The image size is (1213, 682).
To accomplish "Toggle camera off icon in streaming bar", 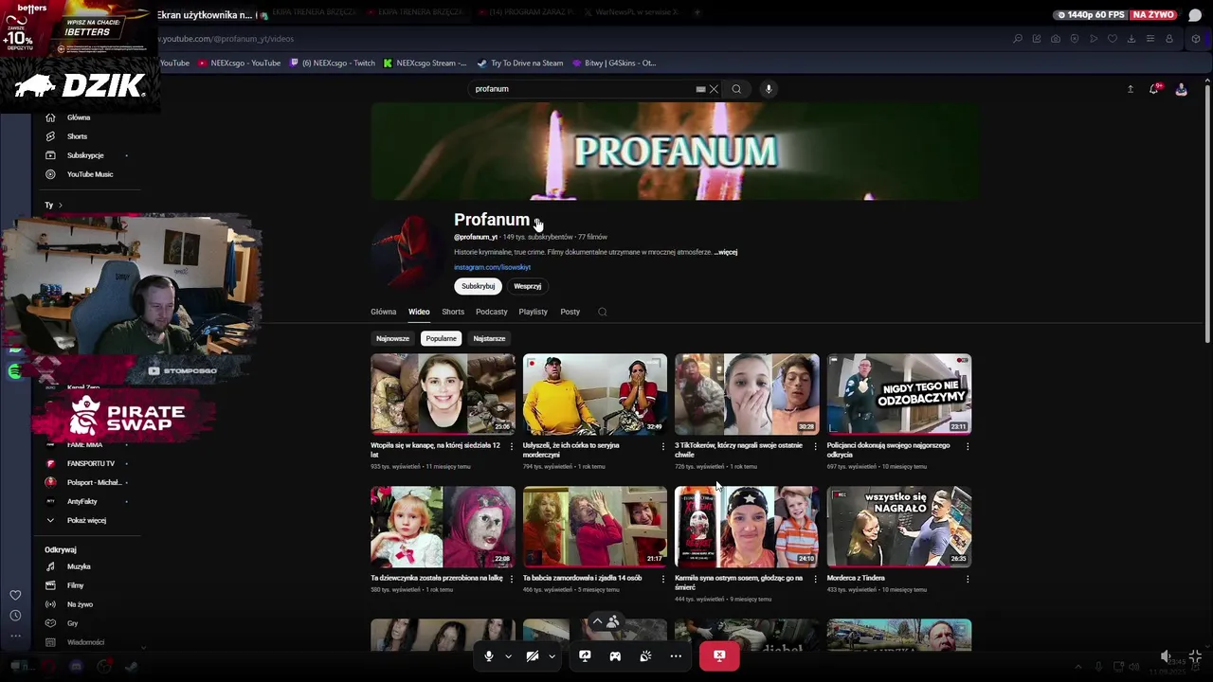I will point(533,655).
